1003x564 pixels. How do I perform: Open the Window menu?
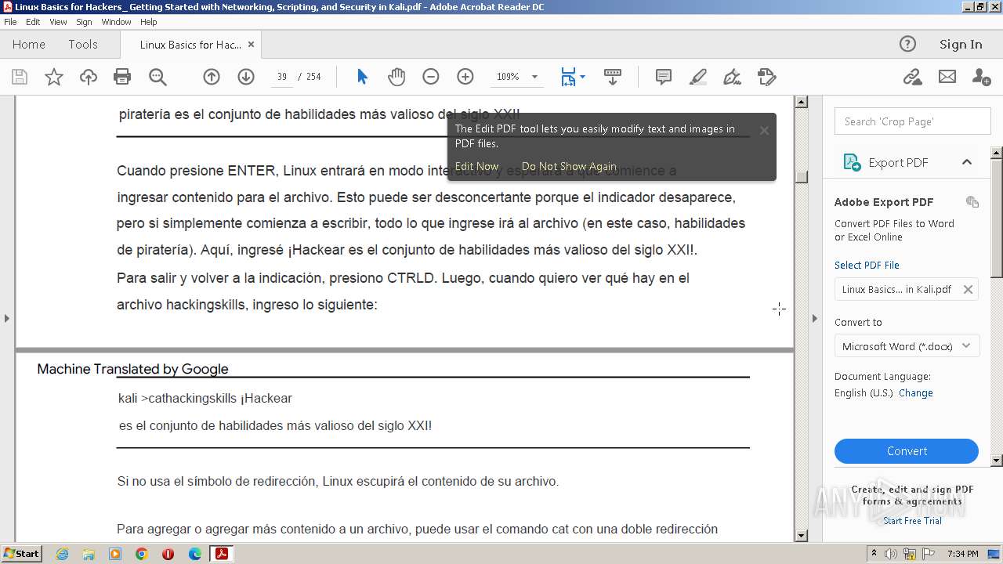click(x=116, y=22)
